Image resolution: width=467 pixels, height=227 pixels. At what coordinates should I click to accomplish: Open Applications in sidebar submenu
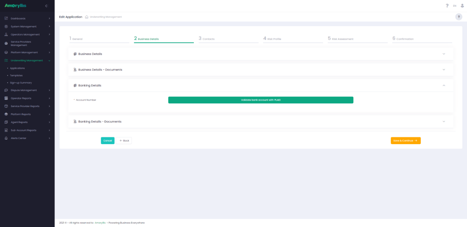(x=17, y=68)
